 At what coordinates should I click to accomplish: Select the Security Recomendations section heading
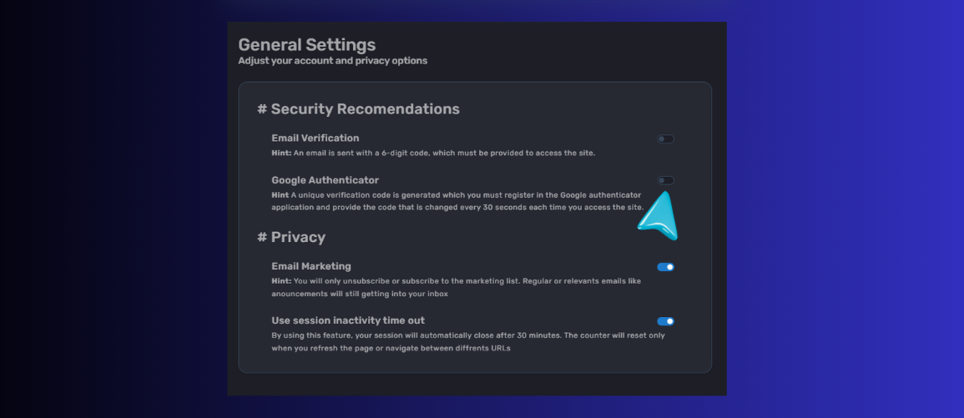point(366,109)
